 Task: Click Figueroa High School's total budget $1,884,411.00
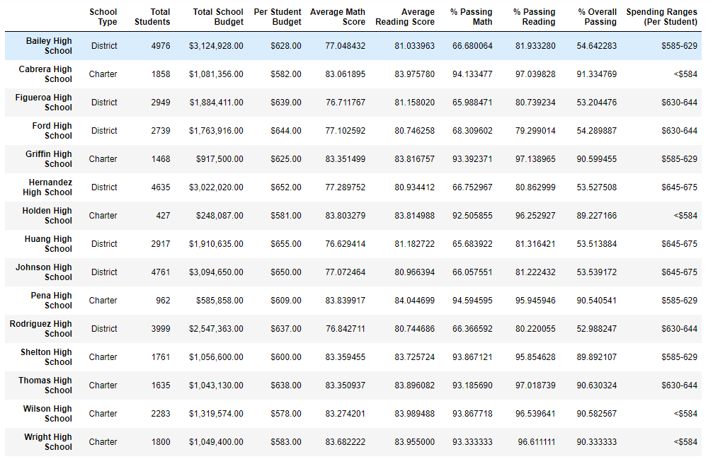point(217,103)
